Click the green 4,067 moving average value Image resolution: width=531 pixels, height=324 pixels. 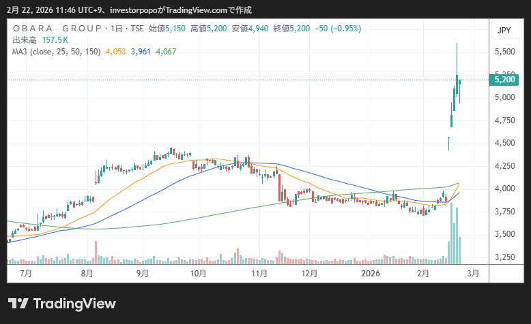(x=166, y=50)
